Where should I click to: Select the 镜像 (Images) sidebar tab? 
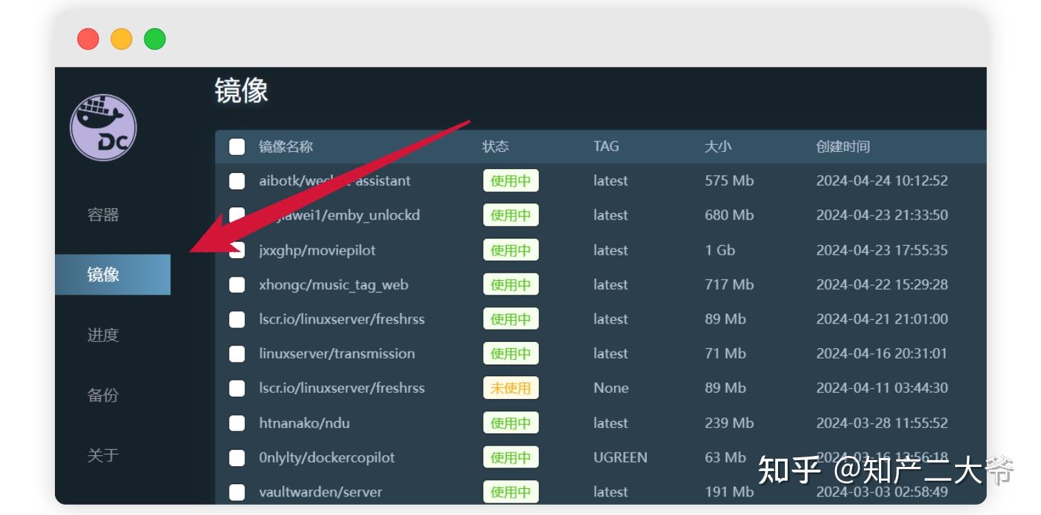[103, 275]
